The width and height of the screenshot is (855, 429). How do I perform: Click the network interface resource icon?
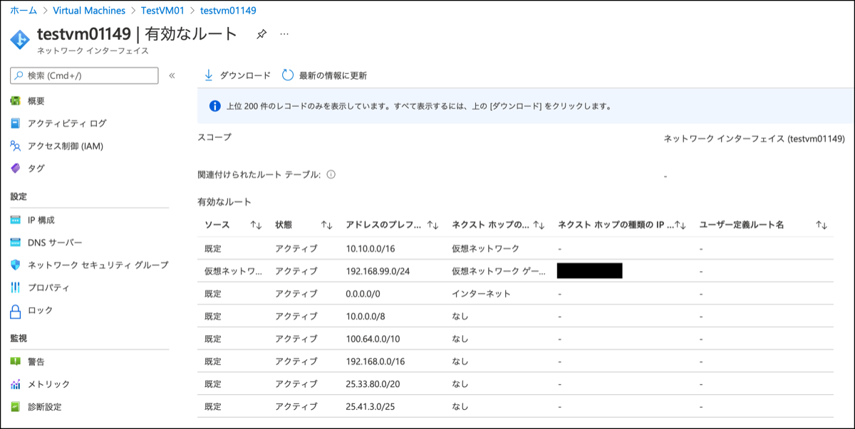(20, 39)
